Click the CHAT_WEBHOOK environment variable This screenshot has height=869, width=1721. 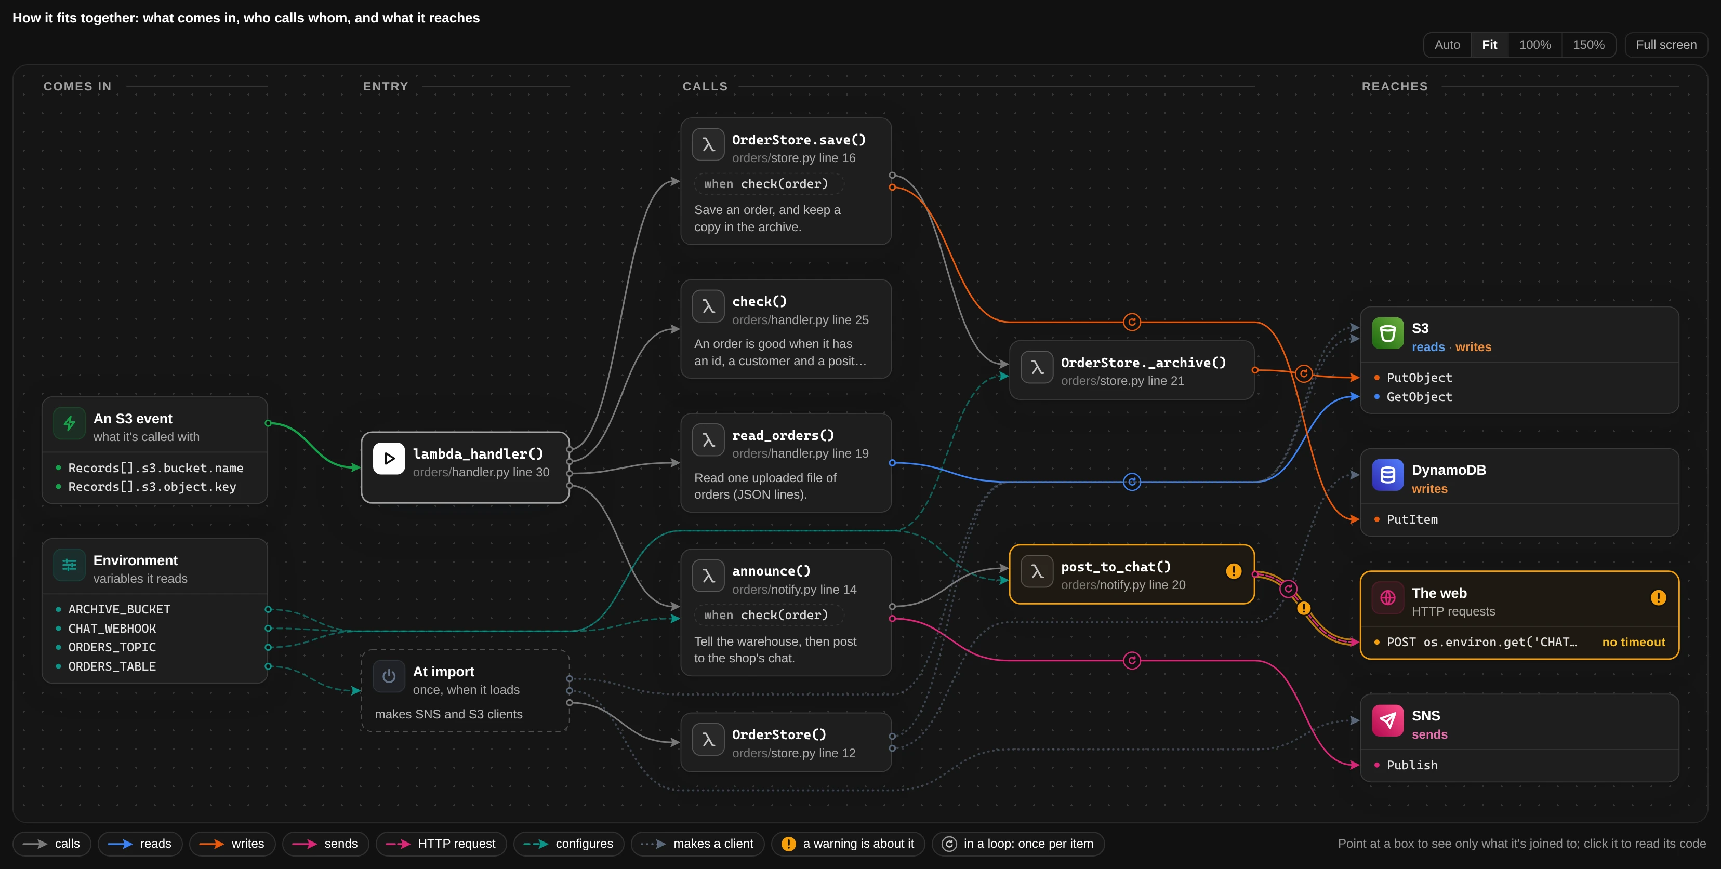click(x=112, y=629)
